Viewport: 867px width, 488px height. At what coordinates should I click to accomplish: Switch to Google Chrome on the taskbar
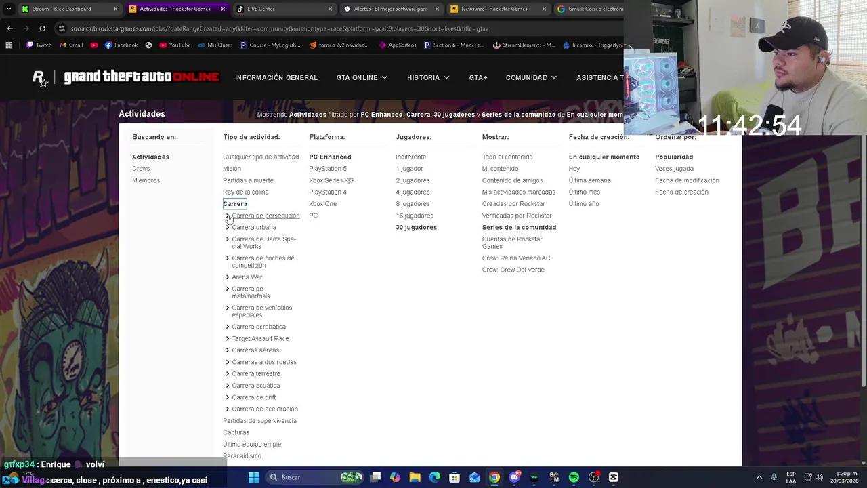pyautogui.click(x=494, y=477)
